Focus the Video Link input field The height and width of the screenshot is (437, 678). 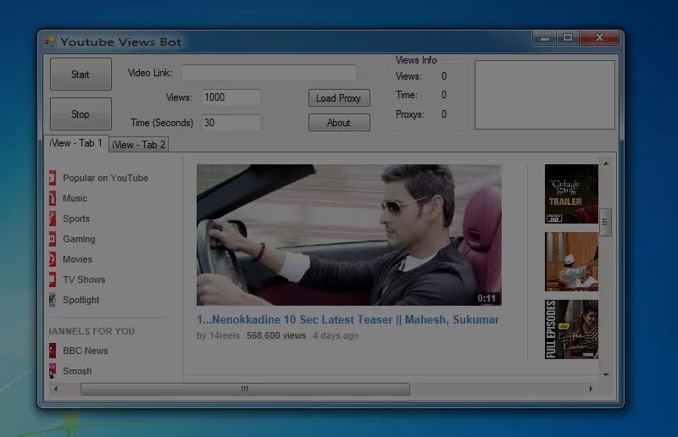click(269, 73)
